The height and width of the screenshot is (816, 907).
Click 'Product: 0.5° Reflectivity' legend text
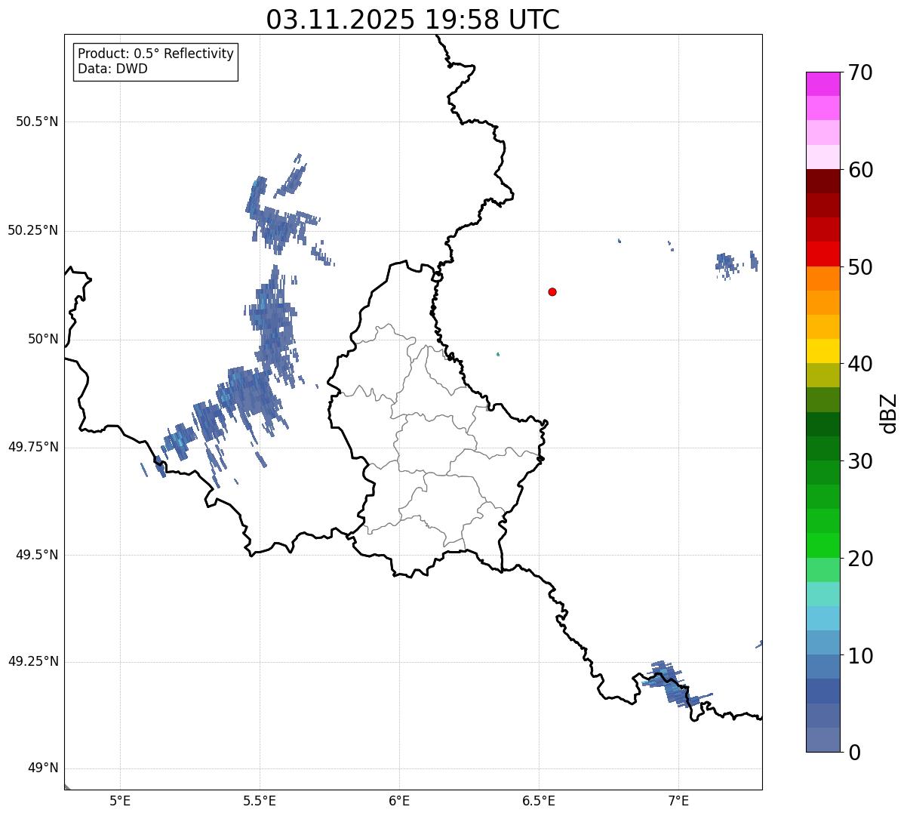click(155, 54)
